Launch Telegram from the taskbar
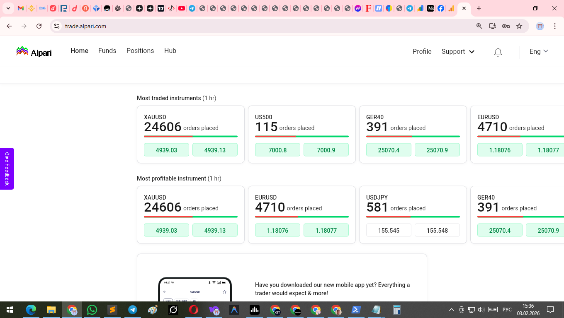564x318 pixels. (133, 309)
